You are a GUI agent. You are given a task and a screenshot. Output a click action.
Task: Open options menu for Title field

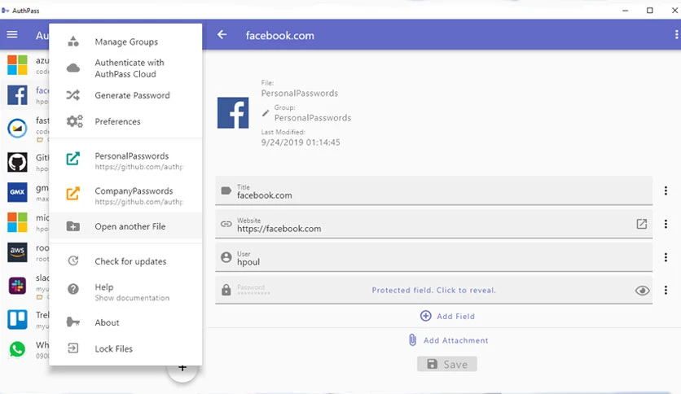click(x=666, y=190)
